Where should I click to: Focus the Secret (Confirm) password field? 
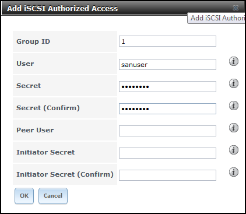click(167, 109)
